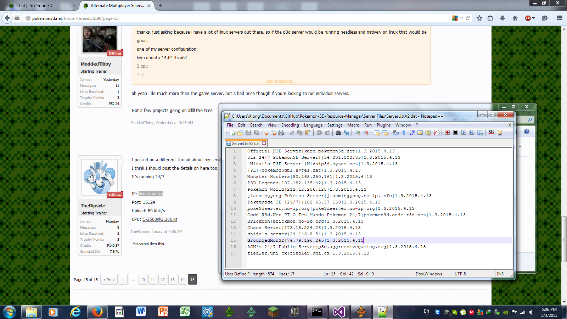This screenshot has height=319, width=567.
Task: Go to forum page 14
Action: 183,280
